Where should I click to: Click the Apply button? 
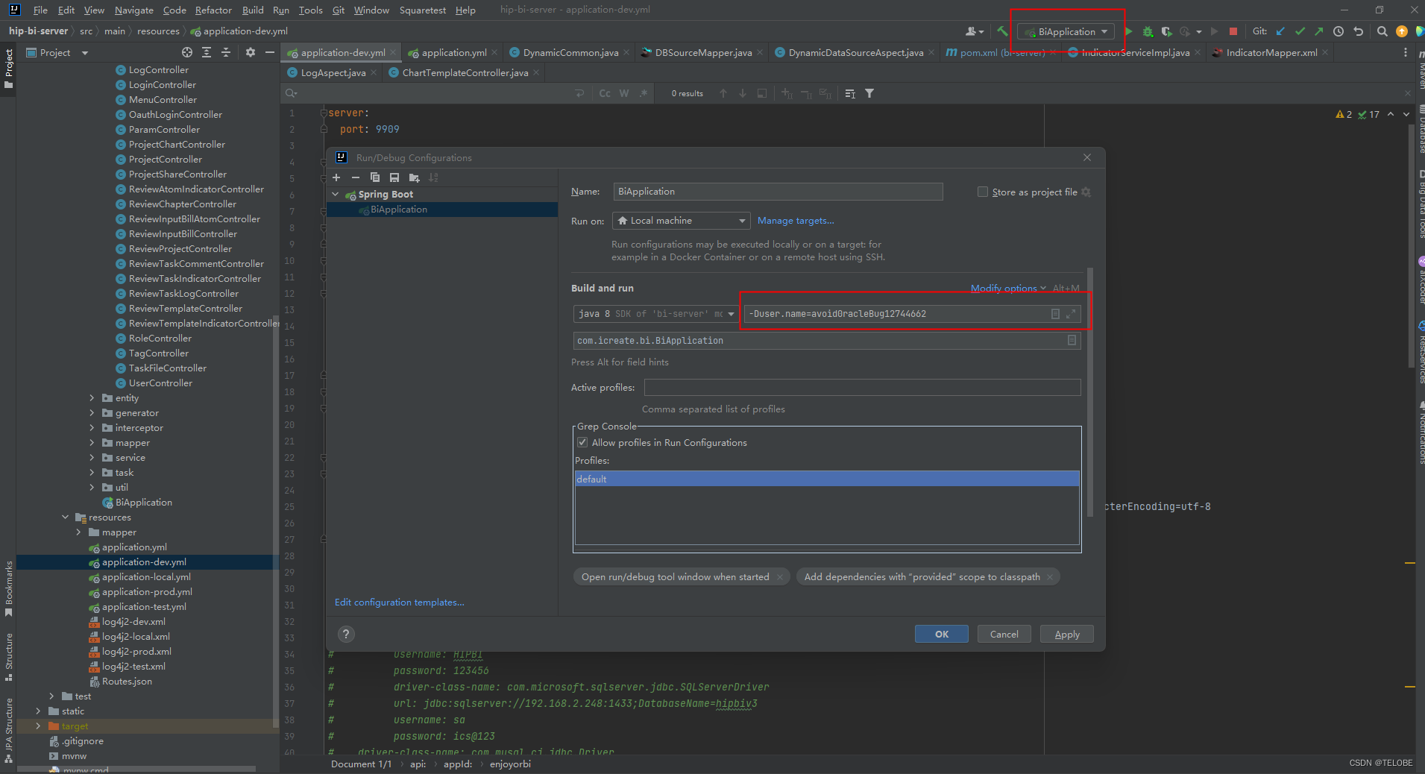[1066, 634]
